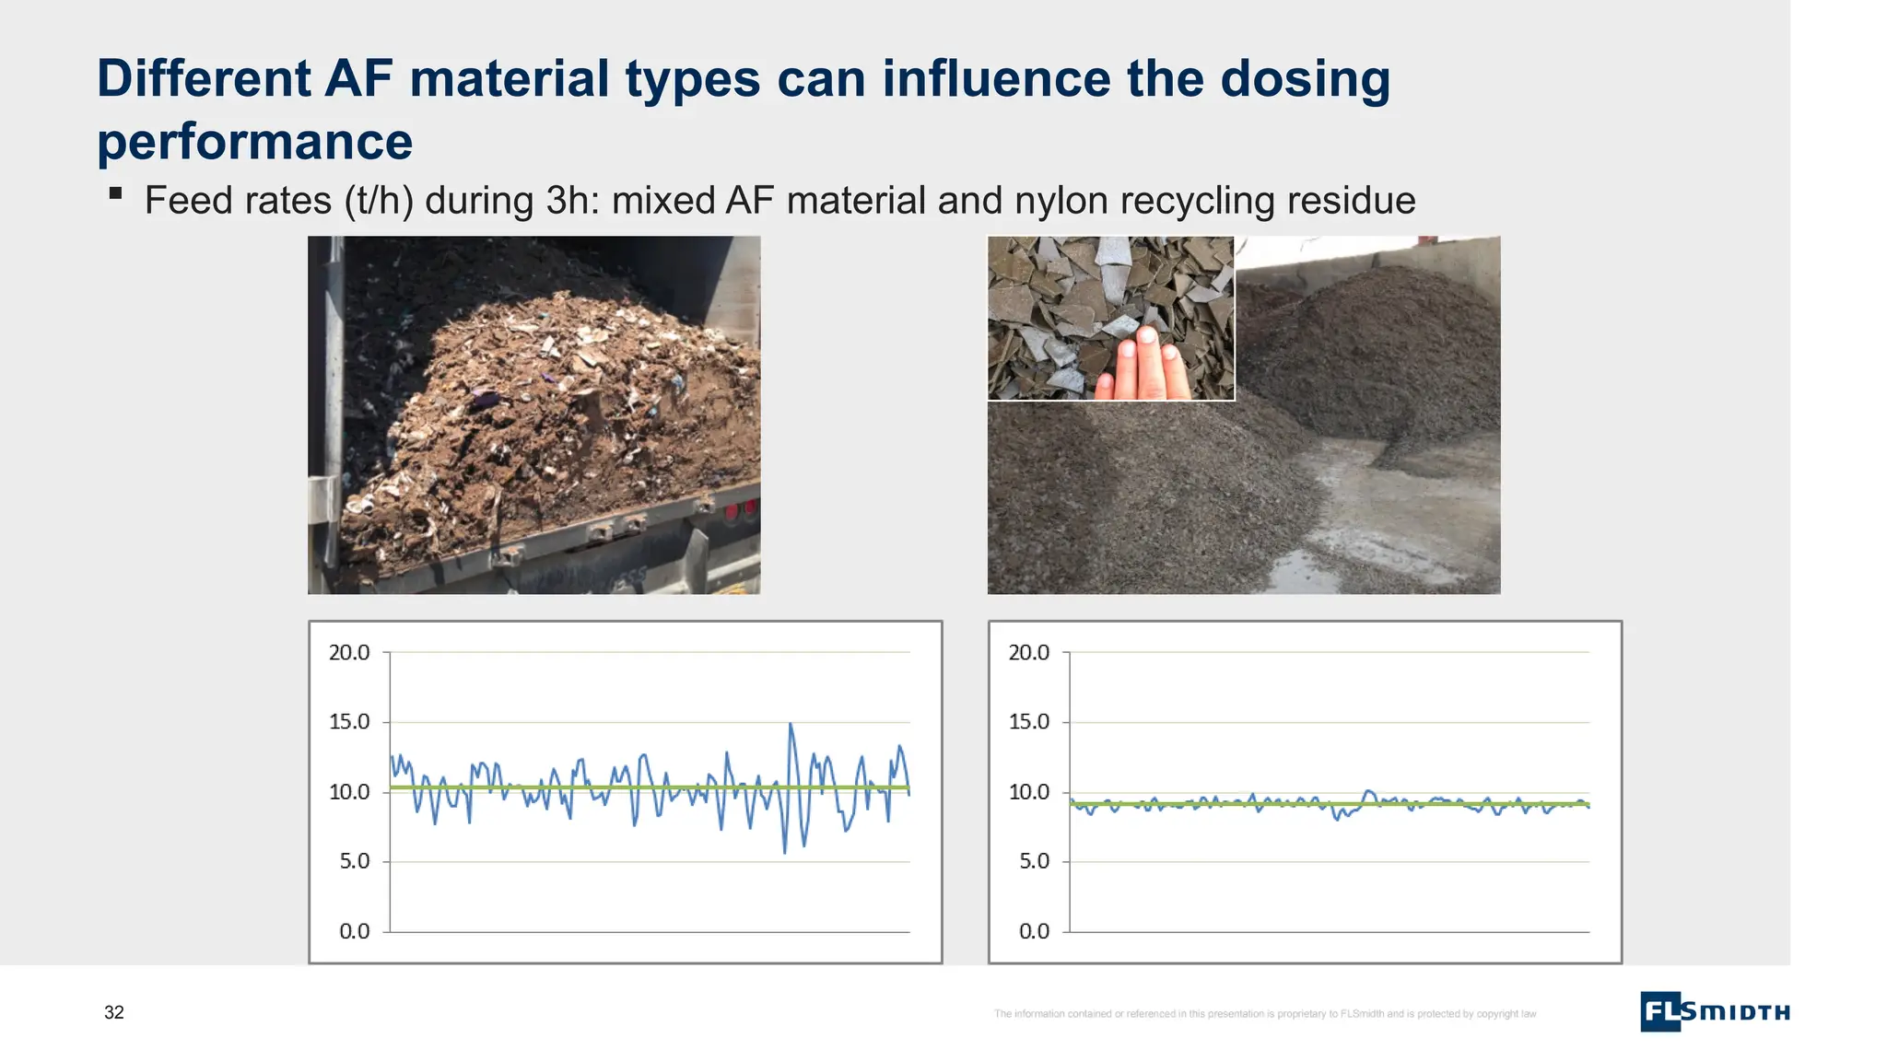Image resolution: width=1887 pixels, height=1061 pixels.
Task: Click the 5.0 label on right chart
Action: pos(1034,861)
